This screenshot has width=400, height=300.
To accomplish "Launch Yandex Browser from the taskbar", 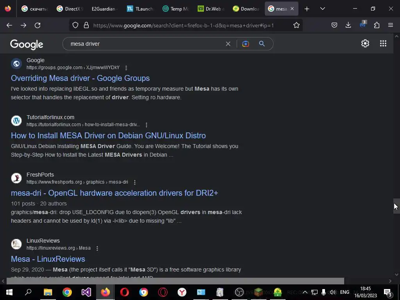I will (182, 292).
